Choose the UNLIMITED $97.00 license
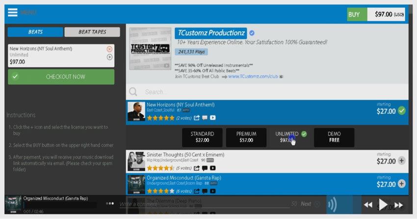This screenshot has width=417, height=219. pos(290,137)
